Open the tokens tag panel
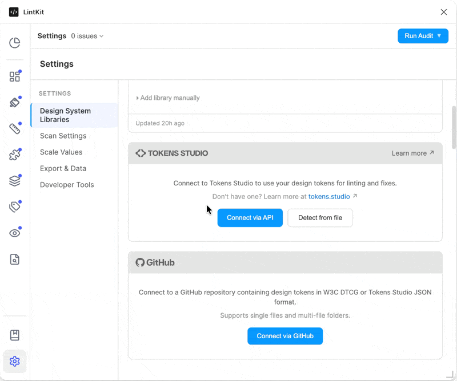This screenshot has height=381, width=457. point(15,206)
